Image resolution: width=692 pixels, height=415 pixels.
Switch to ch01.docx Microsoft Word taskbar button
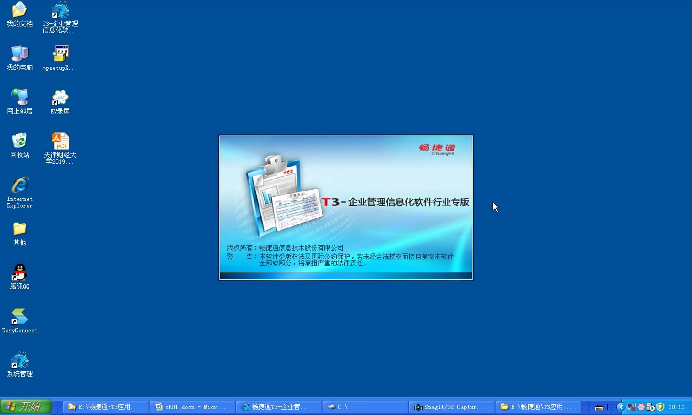192,407
